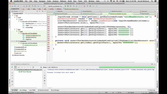Toggle Favorites tool window on left stripe

[10, 83]
